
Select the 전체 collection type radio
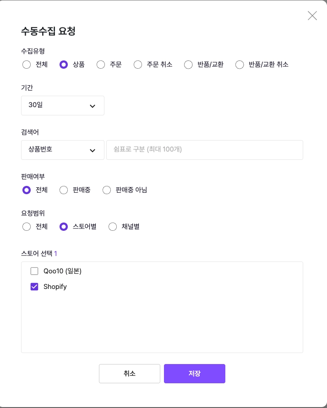27,65
